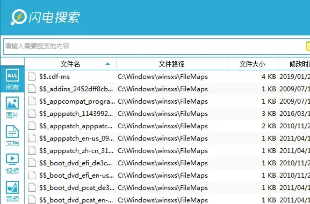Select file name $$_addins_2452dff8cb...
Screen dimensions: 310x204
coord(76,89)
